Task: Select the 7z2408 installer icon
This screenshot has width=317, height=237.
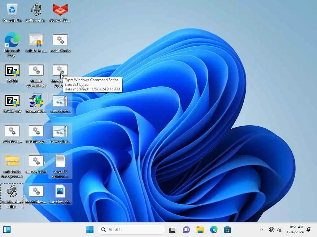Action: pyautogui.click(x=12, y=73)
